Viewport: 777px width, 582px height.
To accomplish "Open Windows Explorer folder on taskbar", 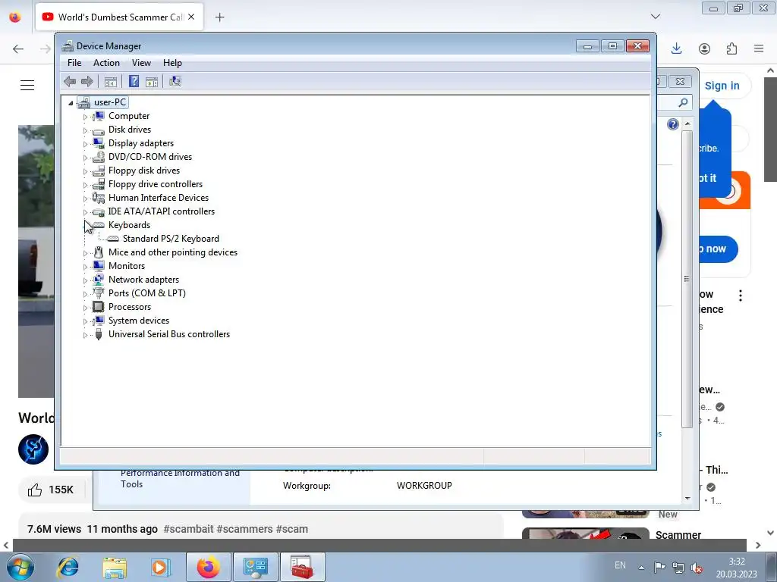I will point(115,567).
